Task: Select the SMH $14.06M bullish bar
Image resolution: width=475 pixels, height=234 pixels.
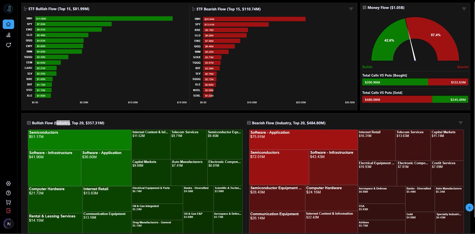Action: click(x=104, y=19)
